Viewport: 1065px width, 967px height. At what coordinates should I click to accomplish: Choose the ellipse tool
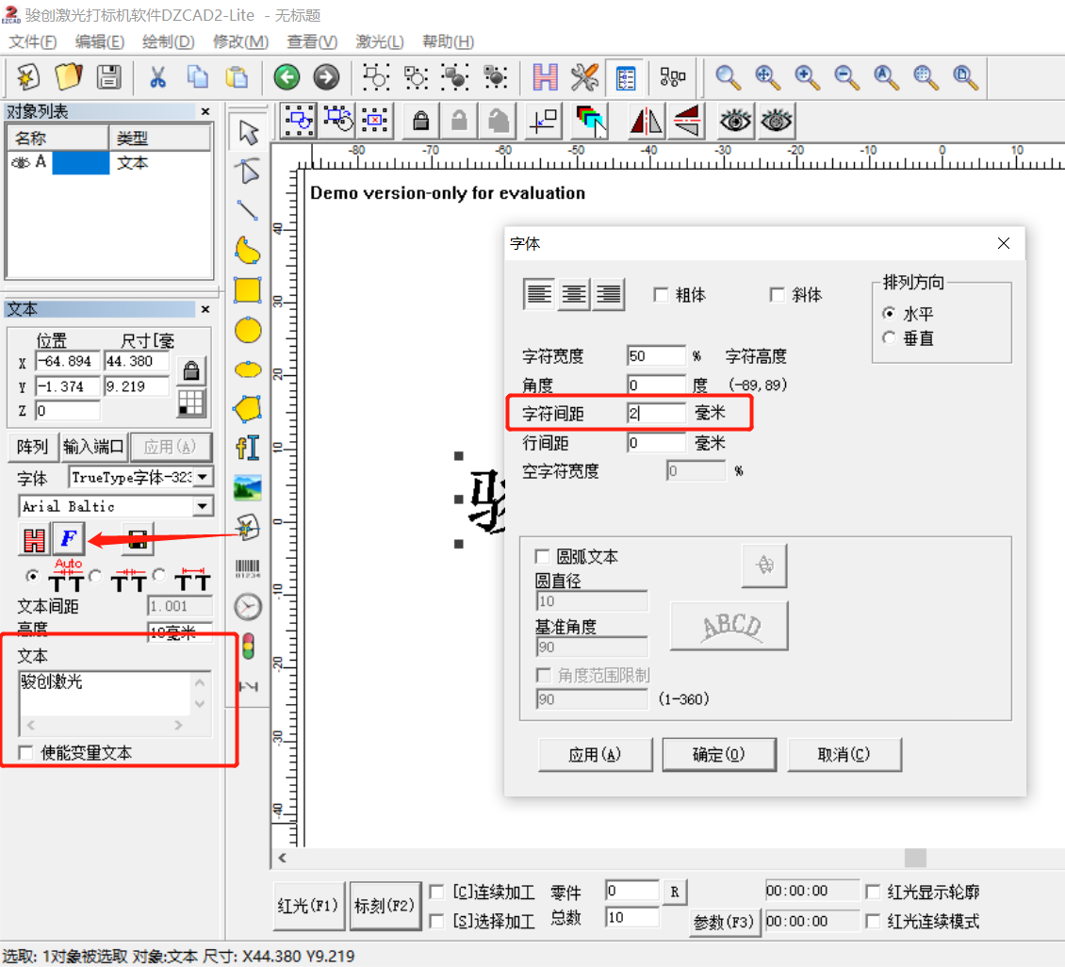248,369
